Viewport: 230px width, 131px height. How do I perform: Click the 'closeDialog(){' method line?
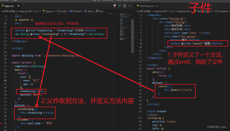tap(27, 109)
